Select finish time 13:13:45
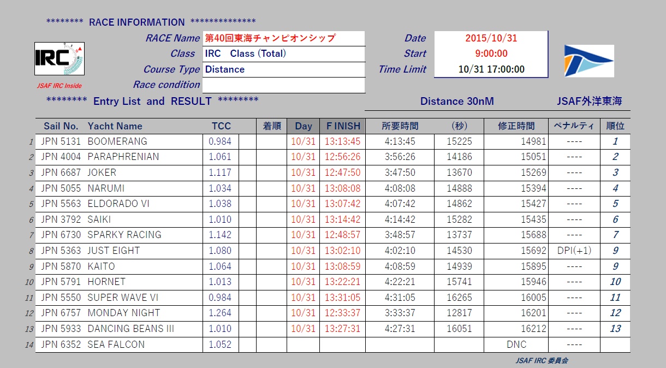This screenshot has height=368, width=666. point(342,141)
